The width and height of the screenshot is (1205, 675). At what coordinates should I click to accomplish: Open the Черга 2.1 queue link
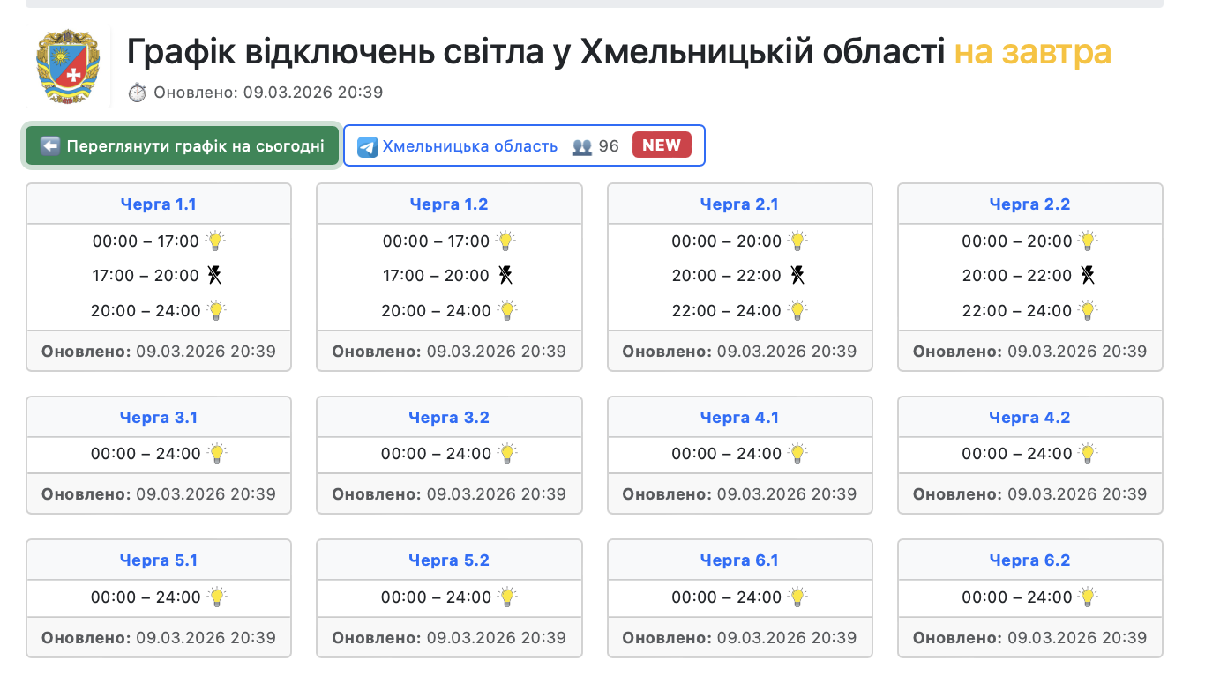pyautogui.click(x=739, y=204)
